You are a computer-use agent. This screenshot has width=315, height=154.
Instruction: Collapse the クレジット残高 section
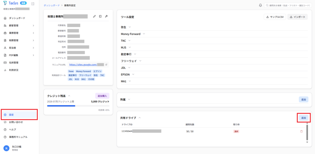point(69,96)
